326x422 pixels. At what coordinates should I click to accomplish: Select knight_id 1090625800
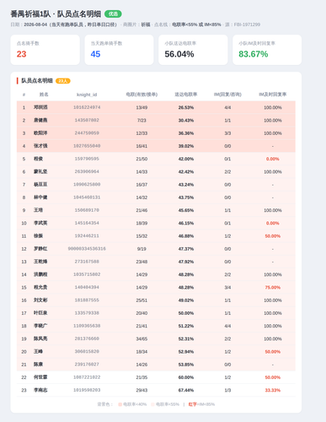[87, 184]
